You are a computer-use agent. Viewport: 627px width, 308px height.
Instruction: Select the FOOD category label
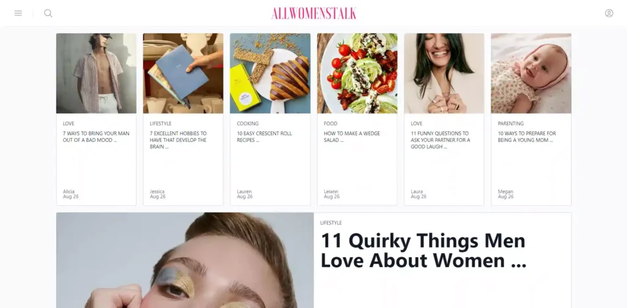pyautogui.click(x=330, y=123)
